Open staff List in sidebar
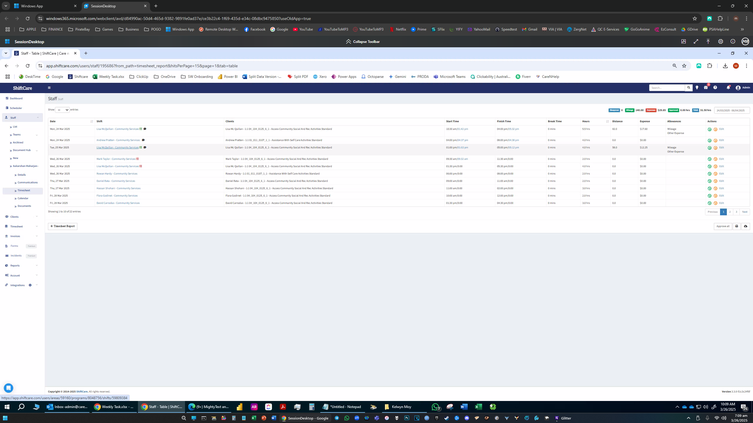Screen dimensions: 753x423 [x=15, y=127]
